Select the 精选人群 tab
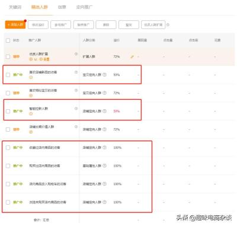The image size is (237, 226). [40, 7]
